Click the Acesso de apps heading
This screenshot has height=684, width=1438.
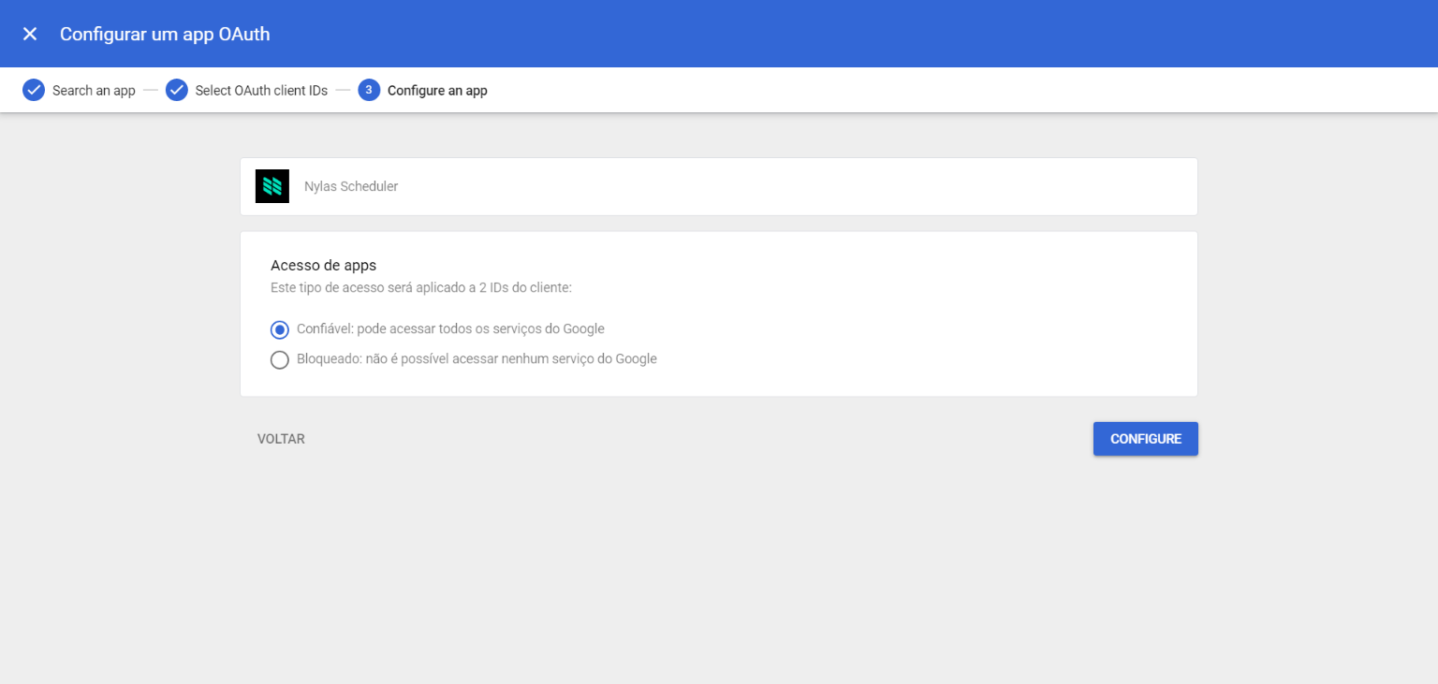[323, 266]
